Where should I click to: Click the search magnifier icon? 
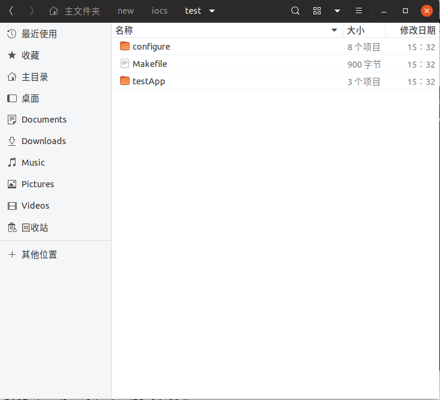295,11
